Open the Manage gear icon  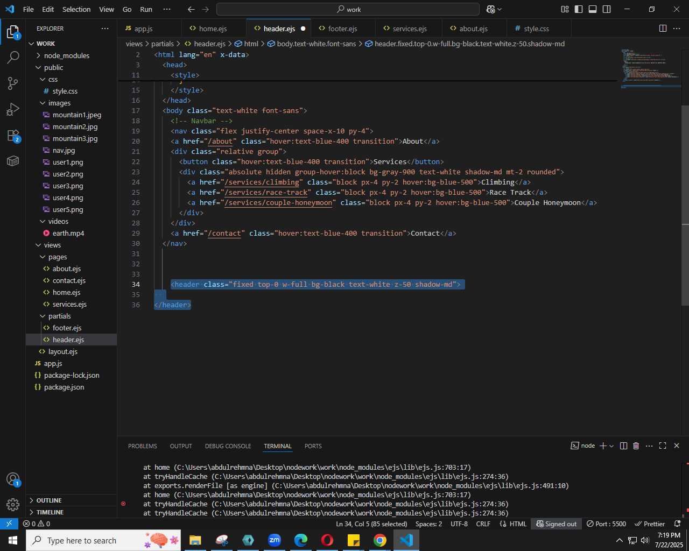13,504
